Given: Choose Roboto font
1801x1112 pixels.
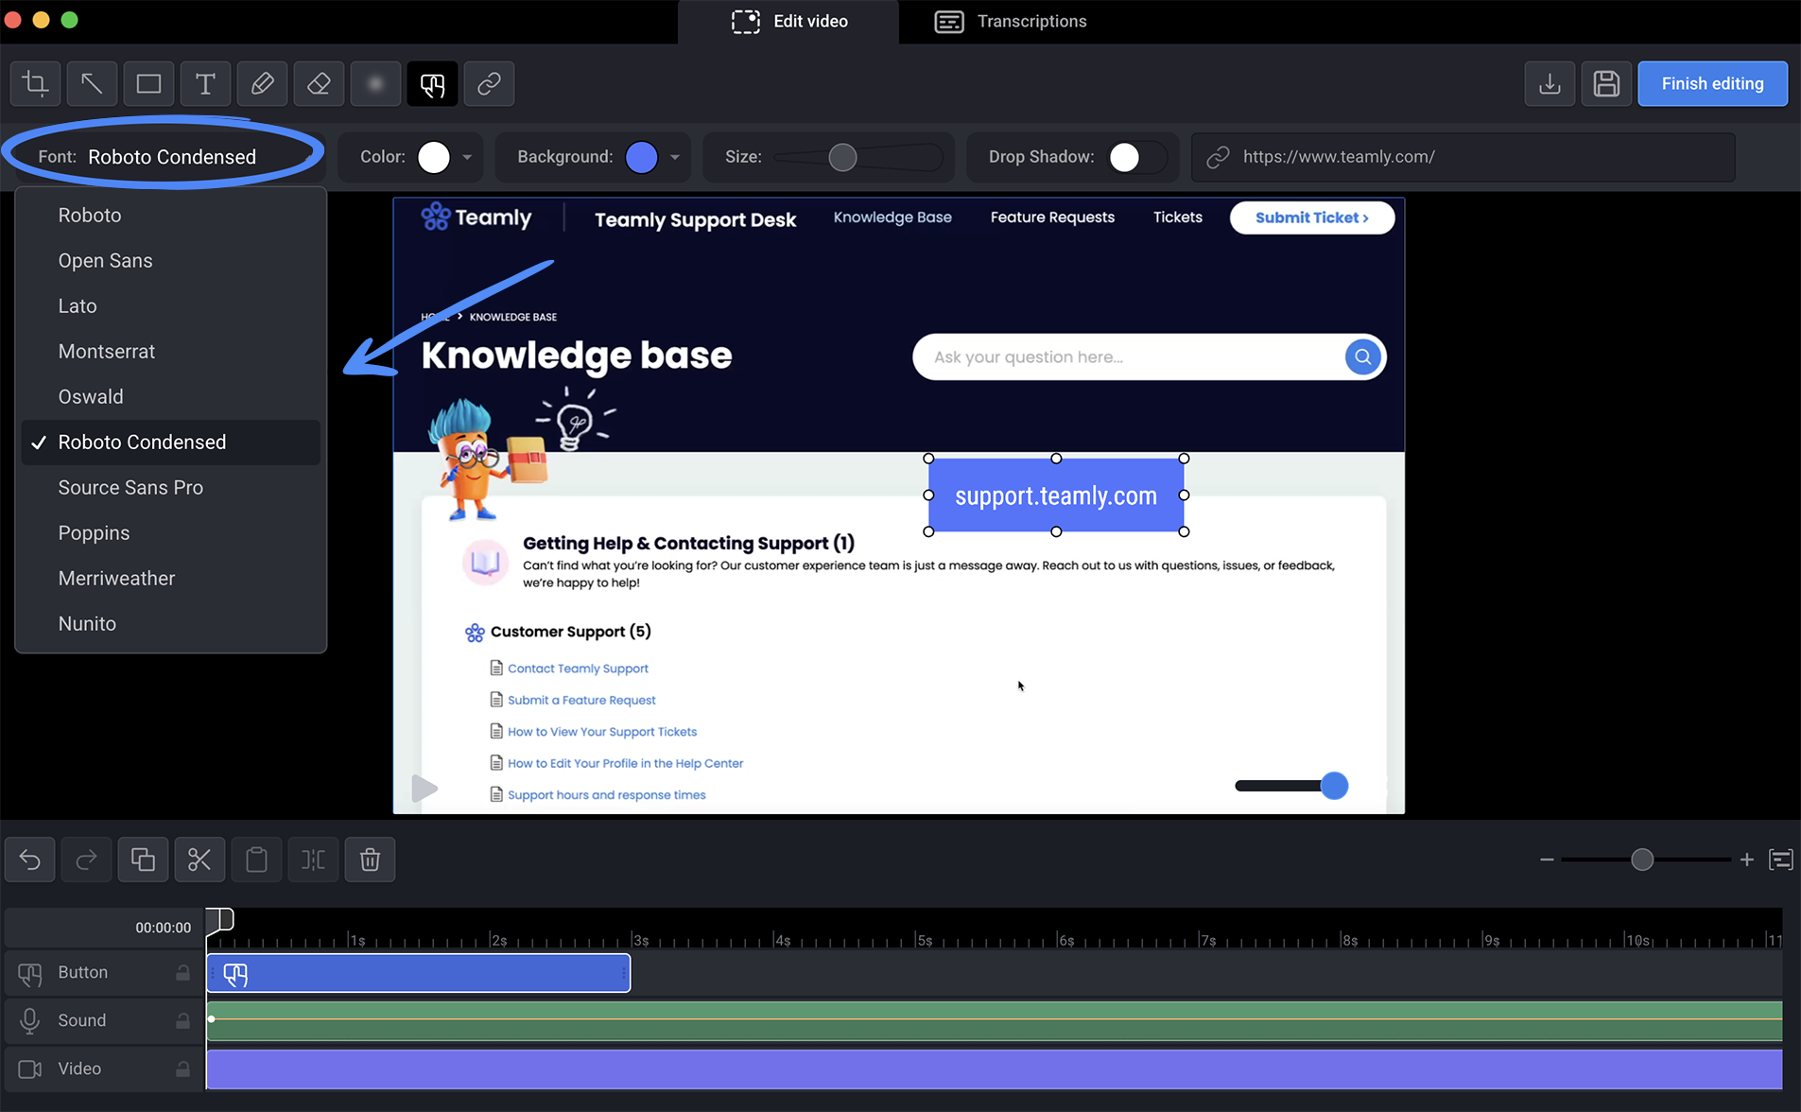Looking at the screenshot, I should (x=170, y=216).
